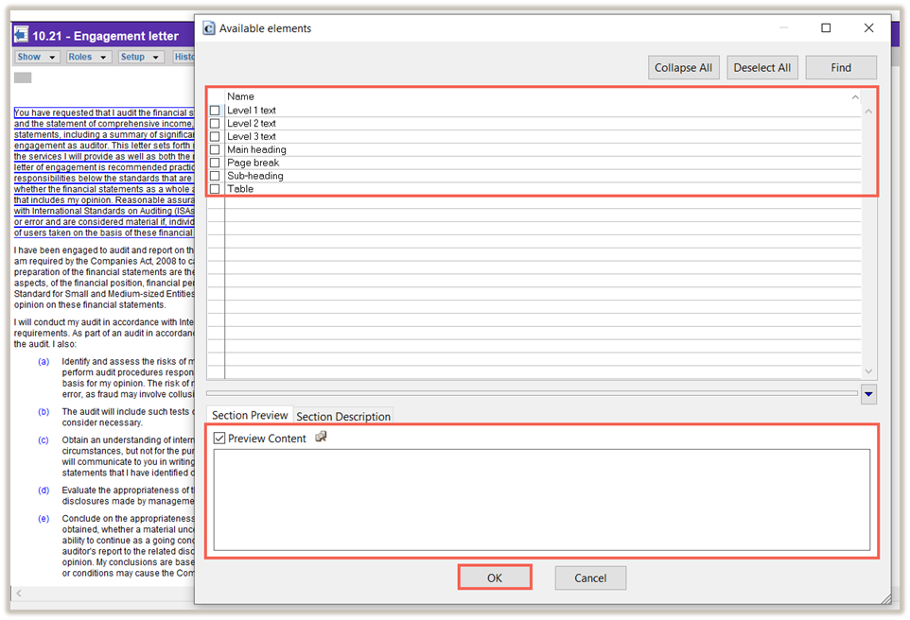Open the History menu in document toolbar
910x620 pixels.
coord(184,57)
